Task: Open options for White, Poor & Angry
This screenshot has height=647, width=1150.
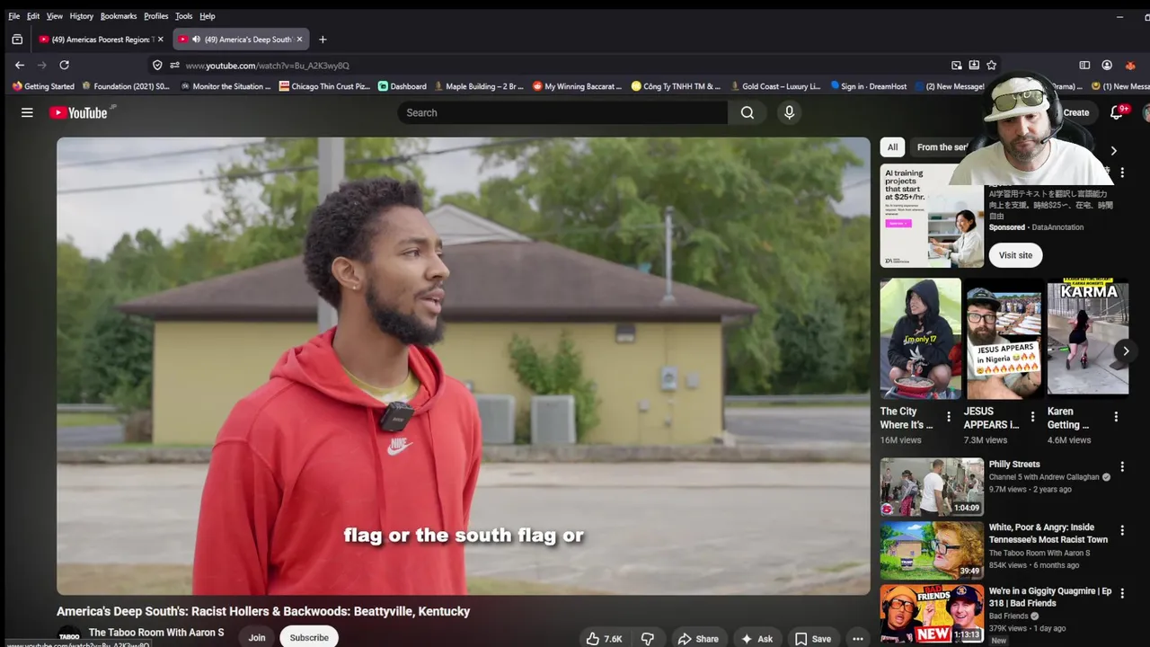Action: 1122,530
